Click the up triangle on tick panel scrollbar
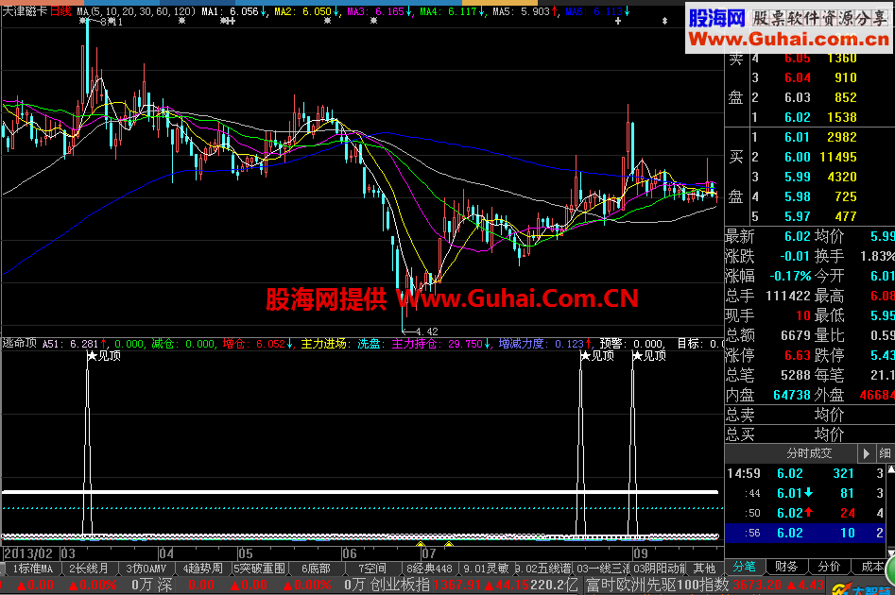 pos(890,469)
